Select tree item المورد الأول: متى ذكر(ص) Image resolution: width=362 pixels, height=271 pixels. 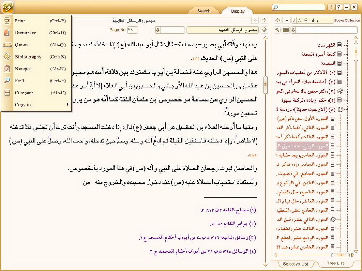(x=303, y=119)
